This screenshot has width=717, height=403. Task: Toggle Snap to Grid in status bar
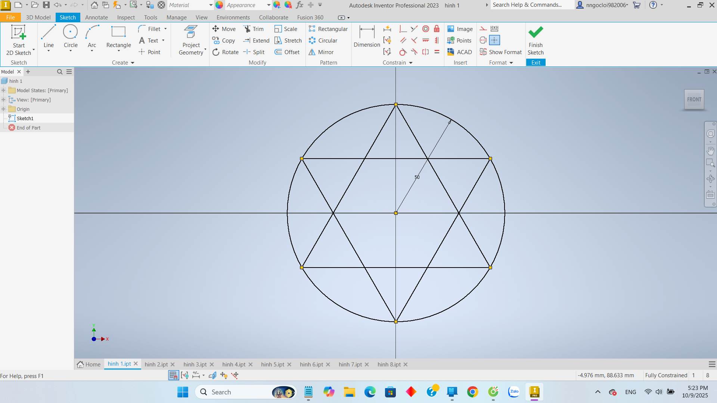click(x=173, y=375)
